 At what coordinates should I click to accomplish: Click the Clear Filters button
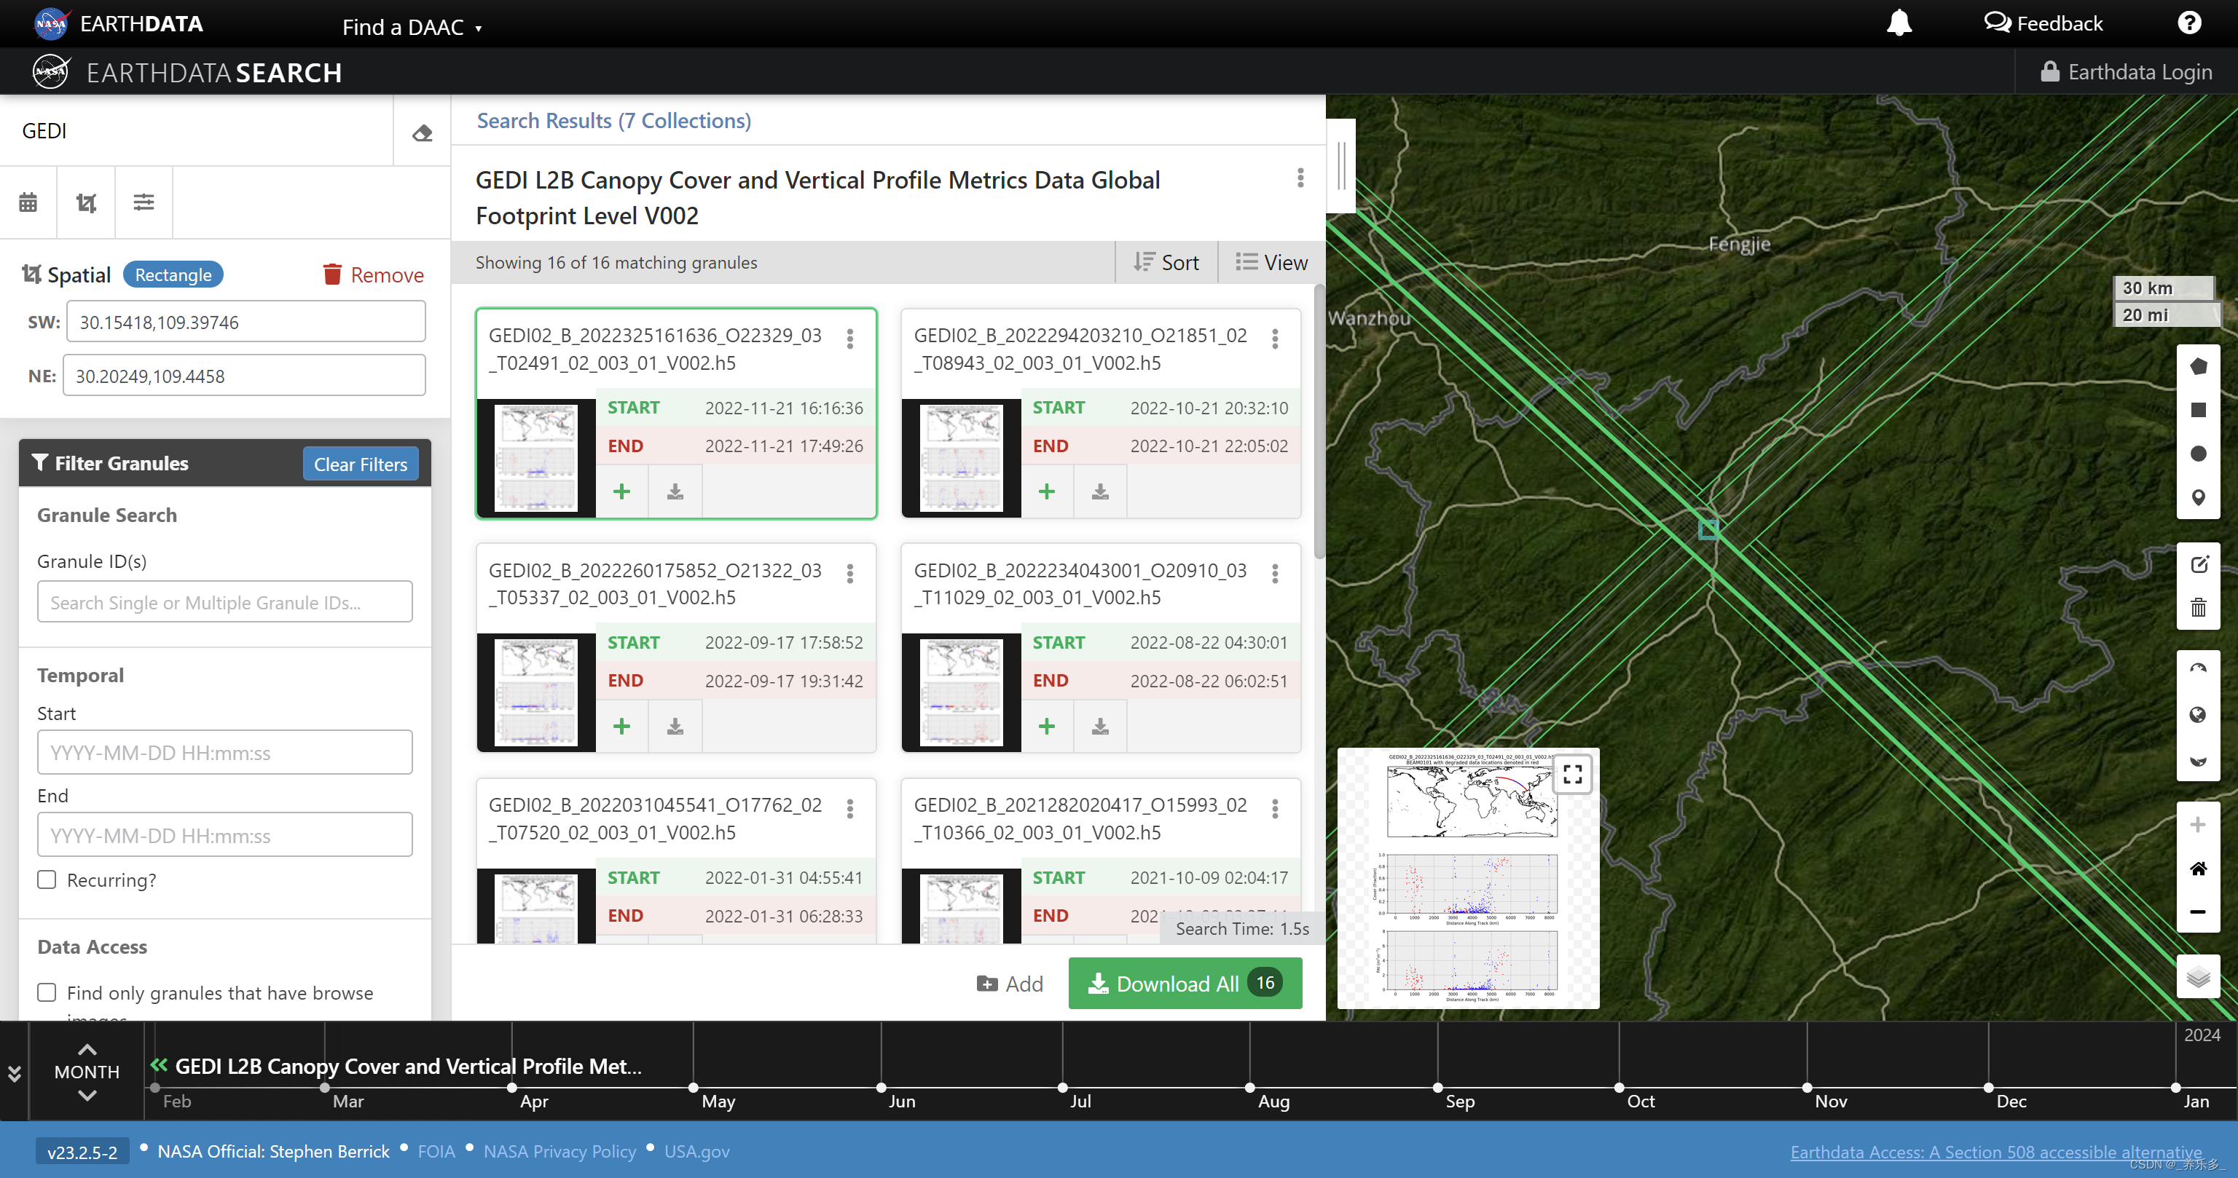[x=360, y=463]
